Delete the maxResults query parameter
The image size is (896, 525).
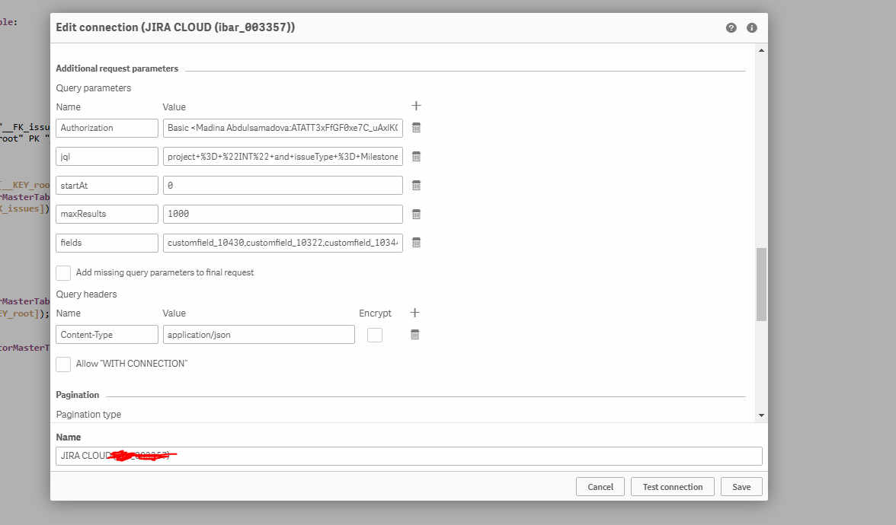[417, 214]
